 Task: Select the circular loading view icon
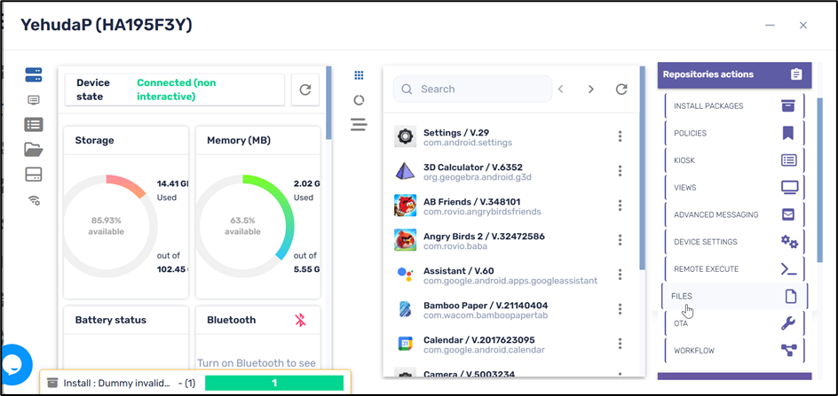click(x=360, y=100)
